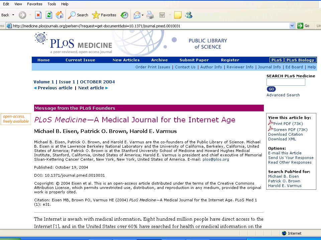Click the green Go address bar button
The width and height of the screenshot is (321, 240).
click(x=303, y=26)
